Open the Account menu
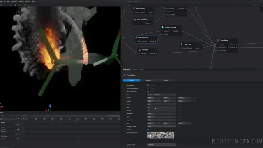The image size is (263, 148). coord(28,2)
